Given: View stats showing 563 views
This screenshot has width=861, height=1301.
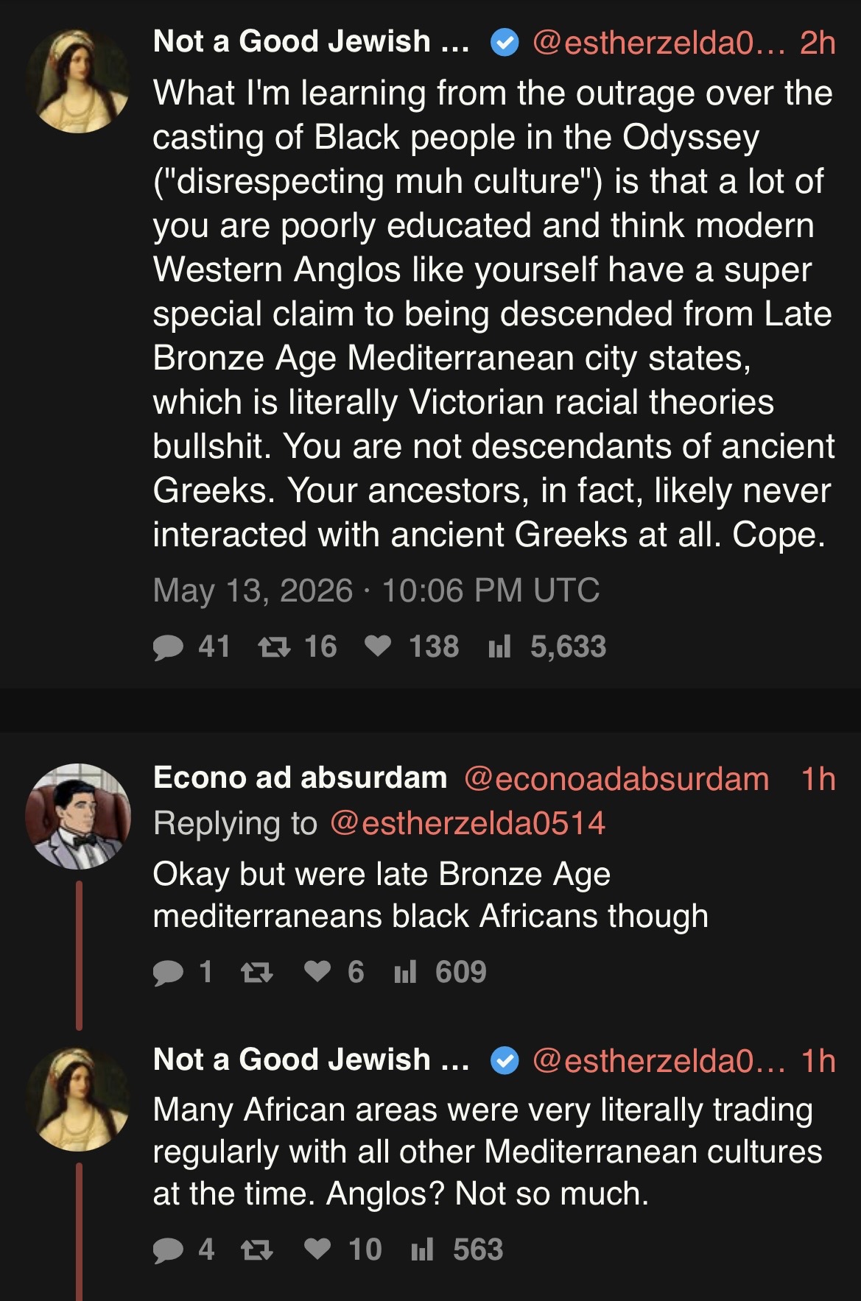Looking at the screenshot, I should [457, 1249].
